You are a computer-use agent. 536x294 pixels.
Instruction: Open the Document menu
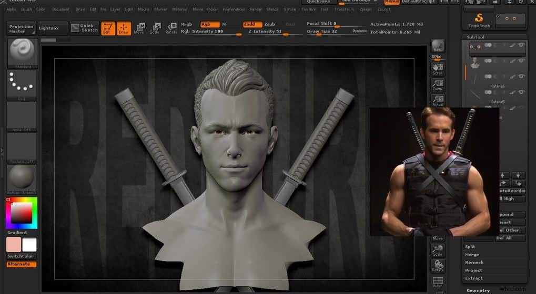pos(61,9)
